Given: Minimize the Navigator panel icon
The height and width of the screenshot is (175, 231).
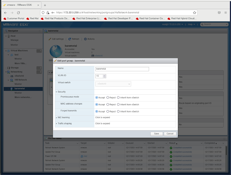Looking at the screenshot, I should click(x=40, y=31).
